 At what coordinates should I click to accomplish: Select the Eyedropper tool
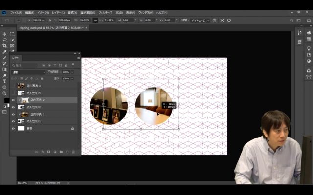[x=5, y=52]
